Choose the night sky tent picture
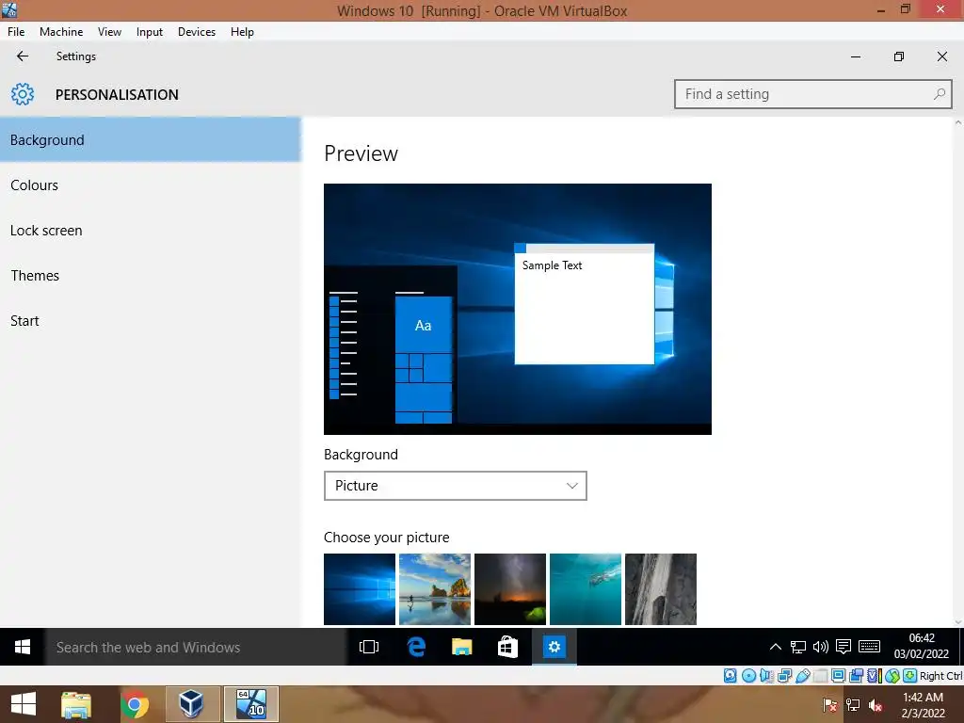The image size is (964, 723). pyautogui.click(x=510, y=589)
